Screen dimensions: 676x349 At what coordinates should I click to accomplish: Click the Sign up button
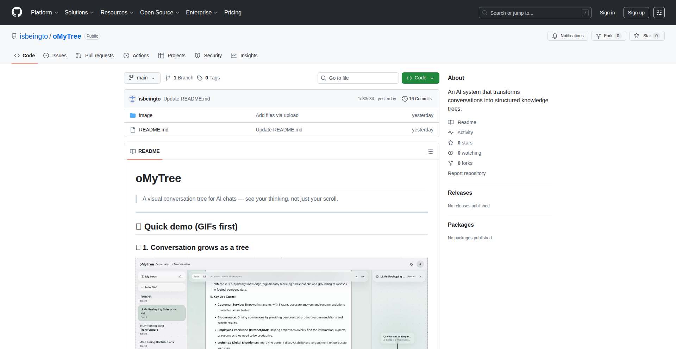coord(636,13)
